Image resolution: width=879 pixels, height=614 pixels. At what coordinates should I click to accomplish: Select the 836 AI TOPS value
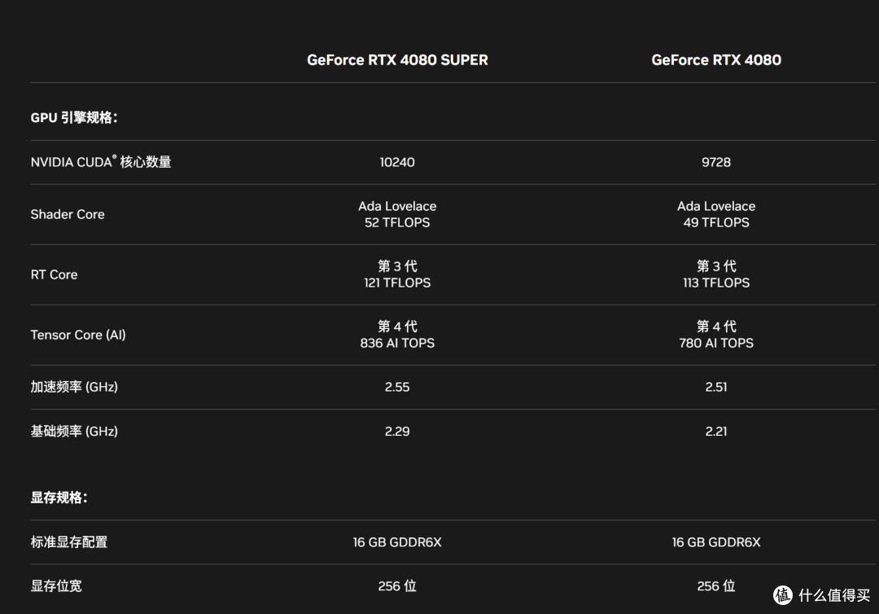(397, 343)
